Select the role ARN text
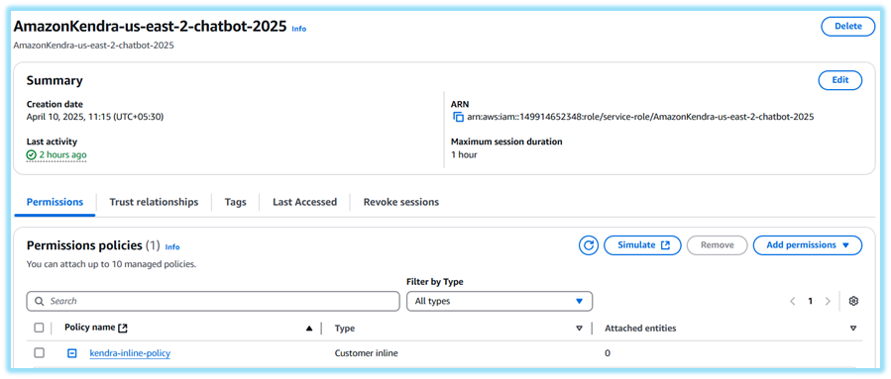The height and width of the screenshot is (379, 891). coord(640,117)
